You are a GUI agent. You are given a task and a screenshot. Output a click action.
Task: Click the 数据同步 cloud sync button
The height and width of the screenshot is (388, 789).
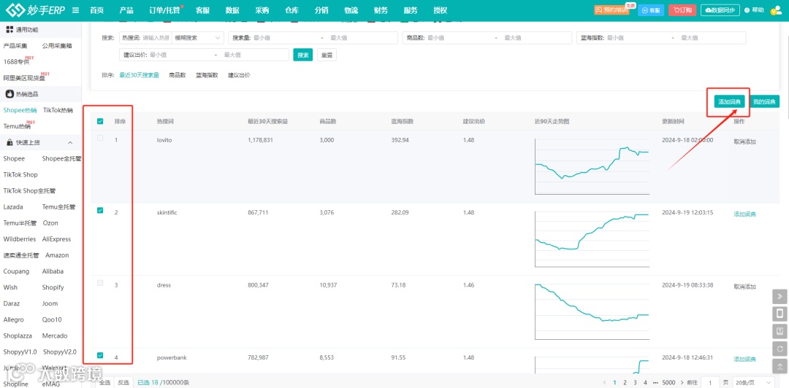(720, 10)
